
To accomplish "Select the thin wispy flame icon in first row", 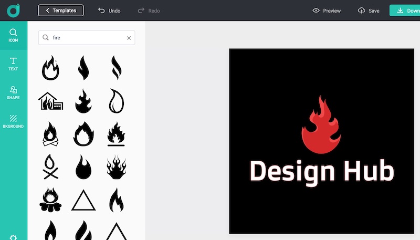I will point(116,68).
